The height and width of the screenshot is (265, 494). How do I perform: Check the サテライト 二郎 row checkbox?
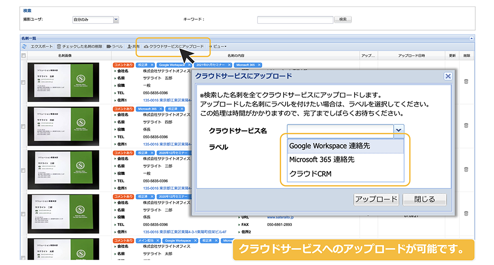[x=23, y=214]
